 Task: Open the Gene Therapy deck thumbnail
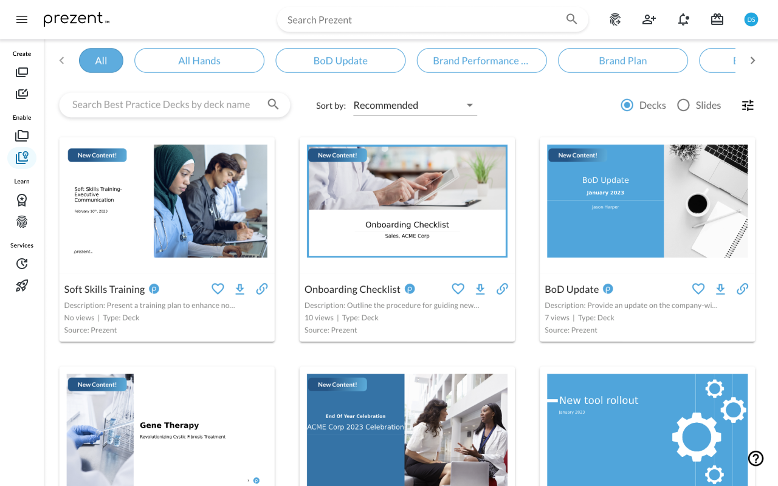click(x=167, y=430)
